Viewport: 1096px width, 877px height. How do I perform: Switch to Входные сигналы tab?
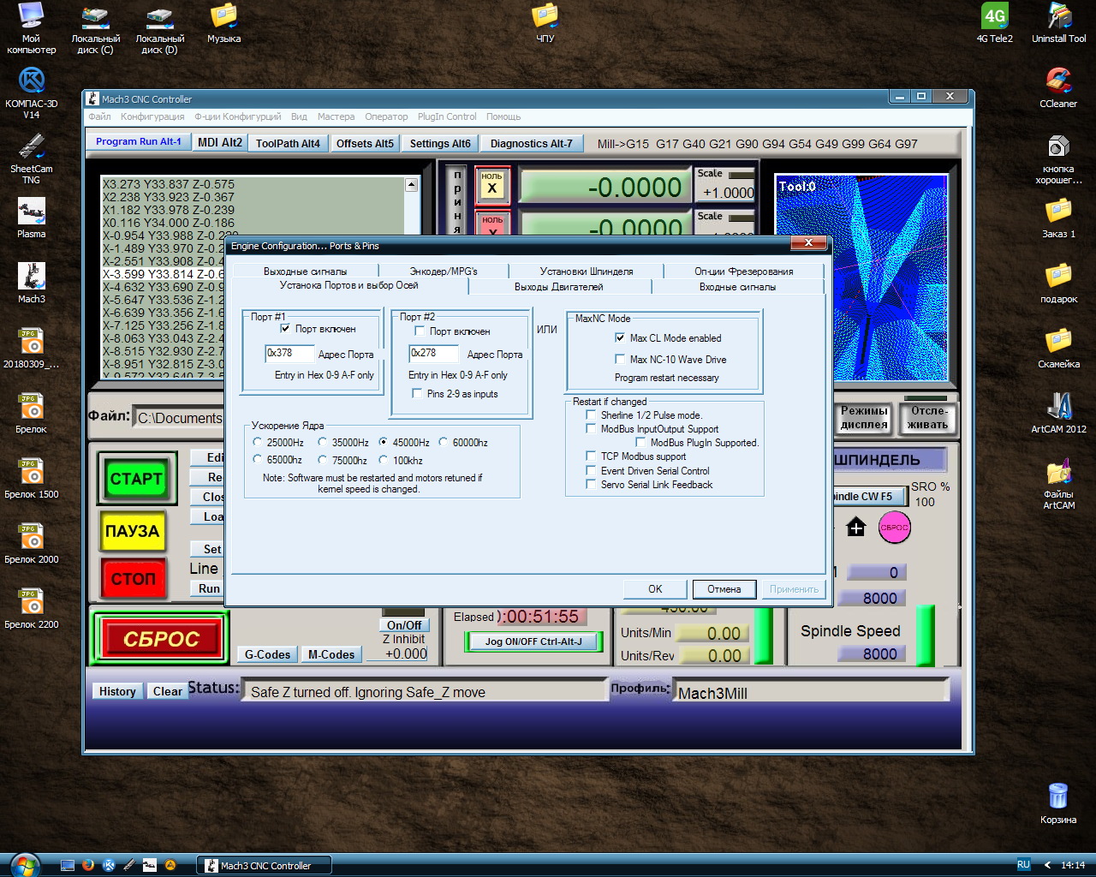point(737,287)
